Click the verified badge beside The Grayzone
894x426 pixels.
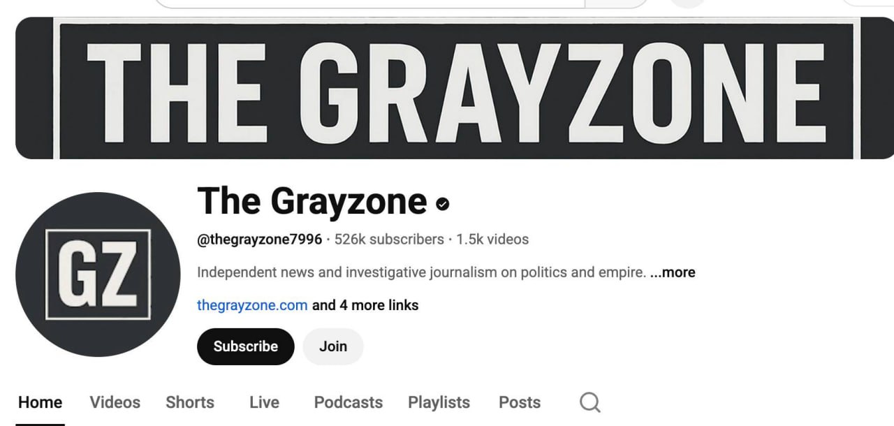[442, 204]
